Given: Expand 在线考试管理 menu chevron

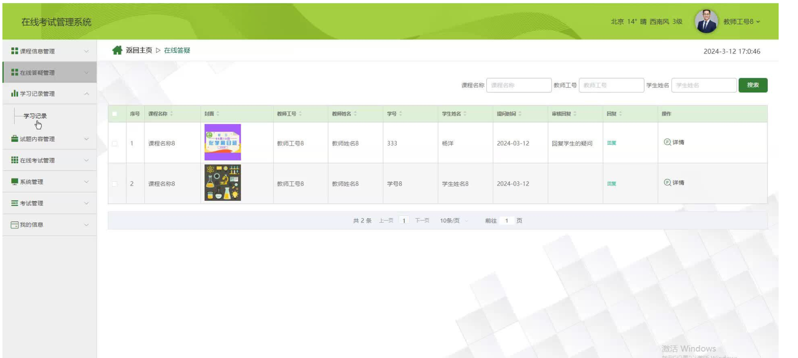Looking at the screenshot, I should point(86,160).
